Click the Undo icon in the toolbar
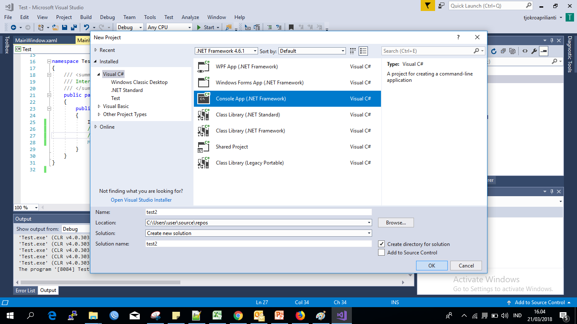 87,27
